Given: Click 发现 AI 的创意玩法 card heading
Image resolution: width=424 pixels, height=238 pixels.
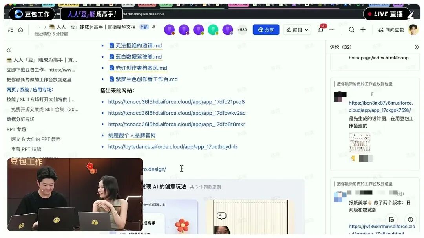Looking at the screenshot, I should click(164, 186).
